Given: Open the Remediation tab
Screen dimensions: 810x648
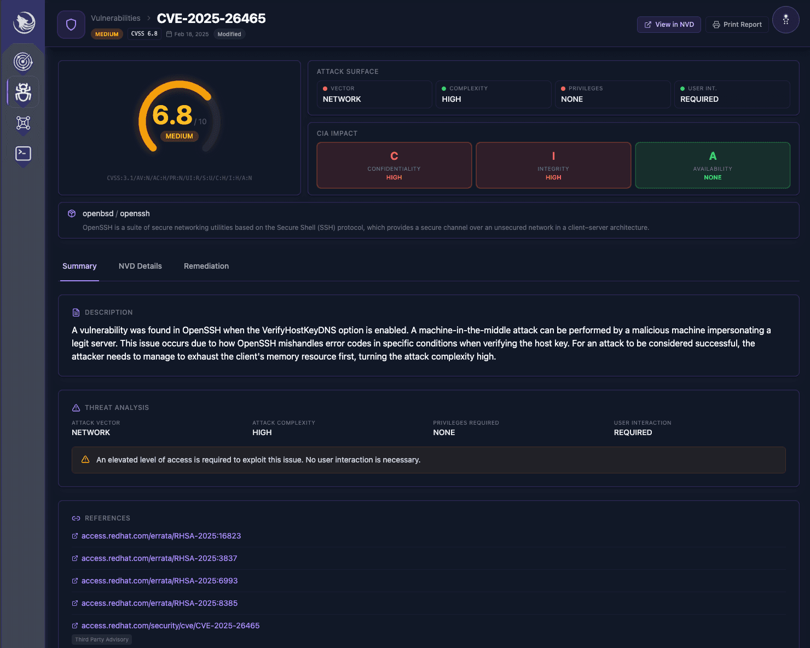Looking at the screenshot, I should pos(206,266).
